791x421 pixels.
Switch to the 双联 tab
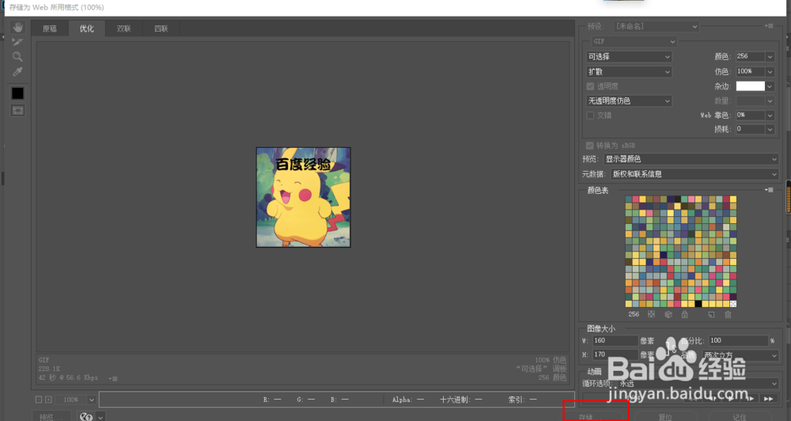pyautogui.click(x=123, y=28)
